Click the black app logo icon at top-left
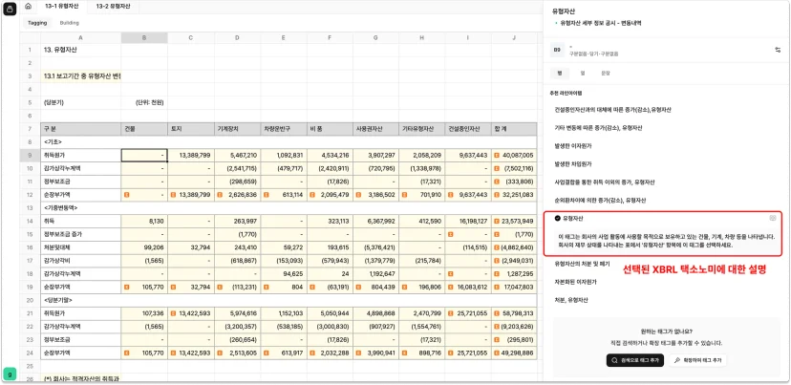This screenshot has height=385, width=791. pos(10,10)
